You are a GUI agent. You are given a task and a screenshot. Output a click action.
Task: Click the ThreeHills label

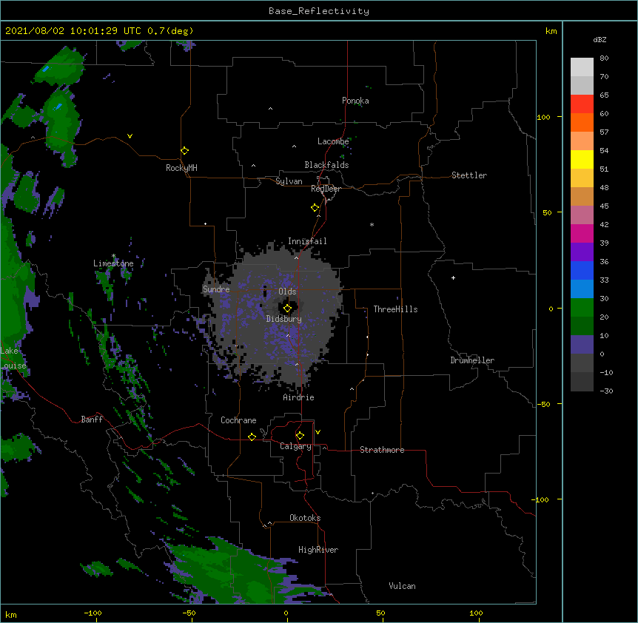[x=395, y=309]
